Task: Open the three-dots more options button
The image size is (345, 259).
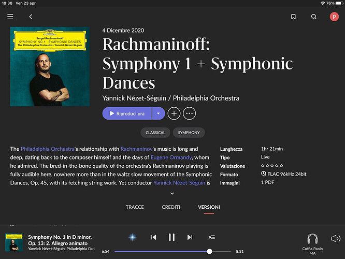Action: coord(189,113)
